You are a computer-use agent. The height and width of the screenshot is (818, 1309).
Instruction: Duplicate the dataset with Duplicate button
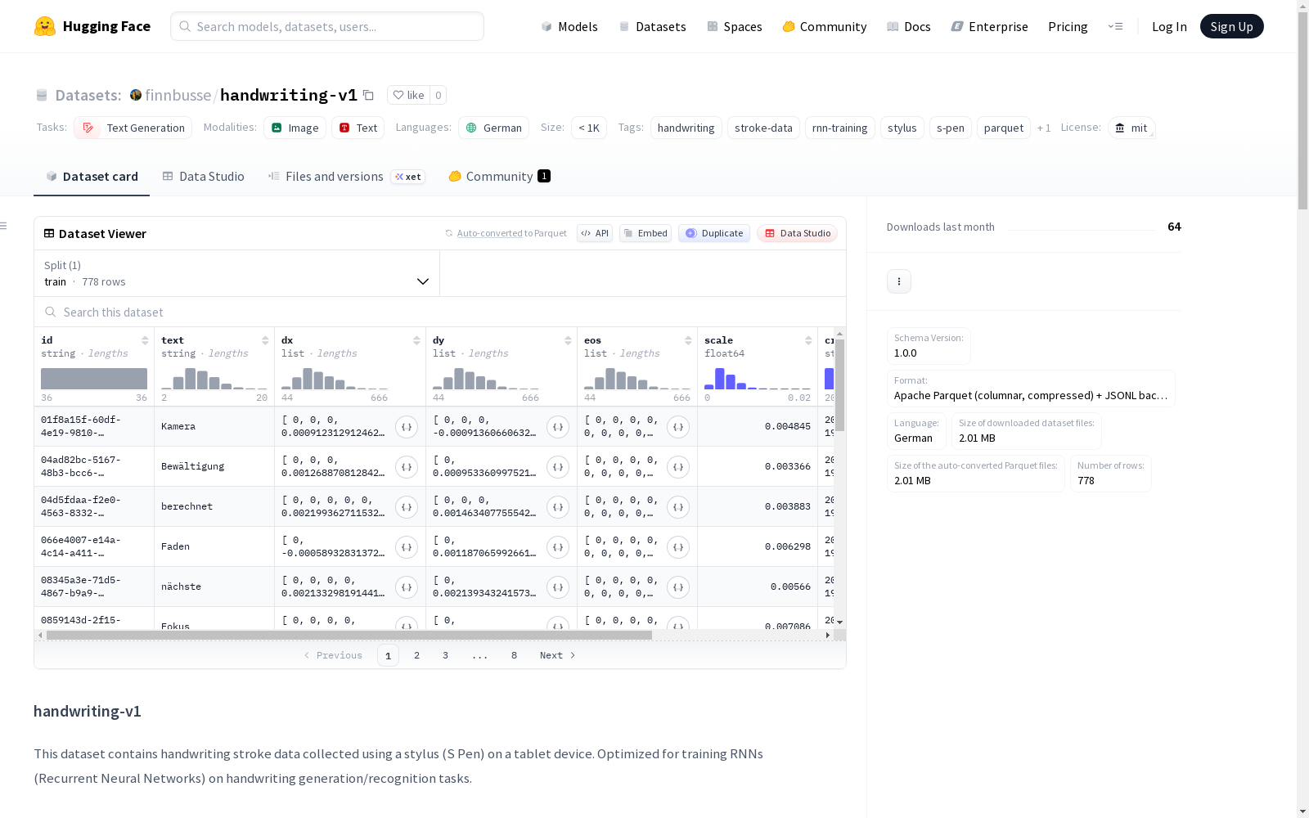[714, 233]
